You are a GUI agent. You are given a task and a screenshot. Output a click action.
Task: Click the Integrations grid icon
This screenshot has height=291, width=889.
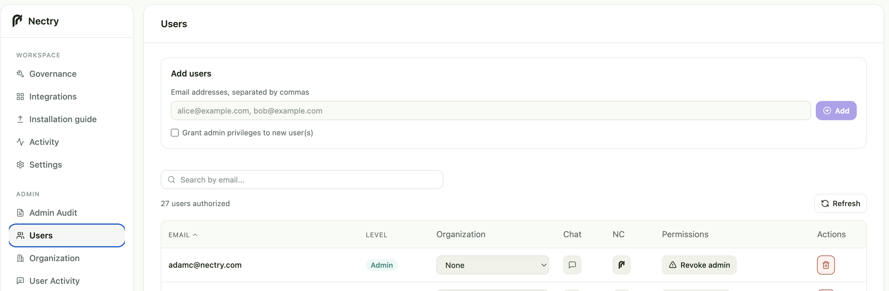point(20,97)
